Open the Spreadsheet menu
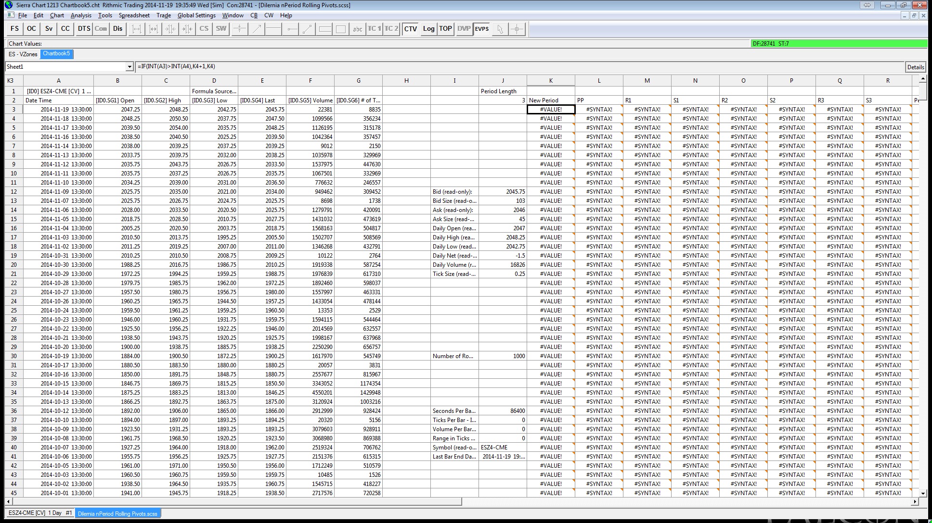This screenshot has width=932, height=523. coord(134,15)
